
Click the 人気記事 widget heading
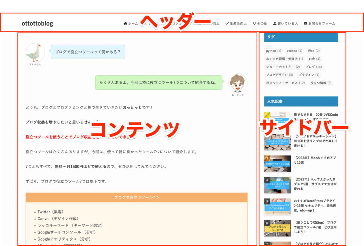pos(301,101)
